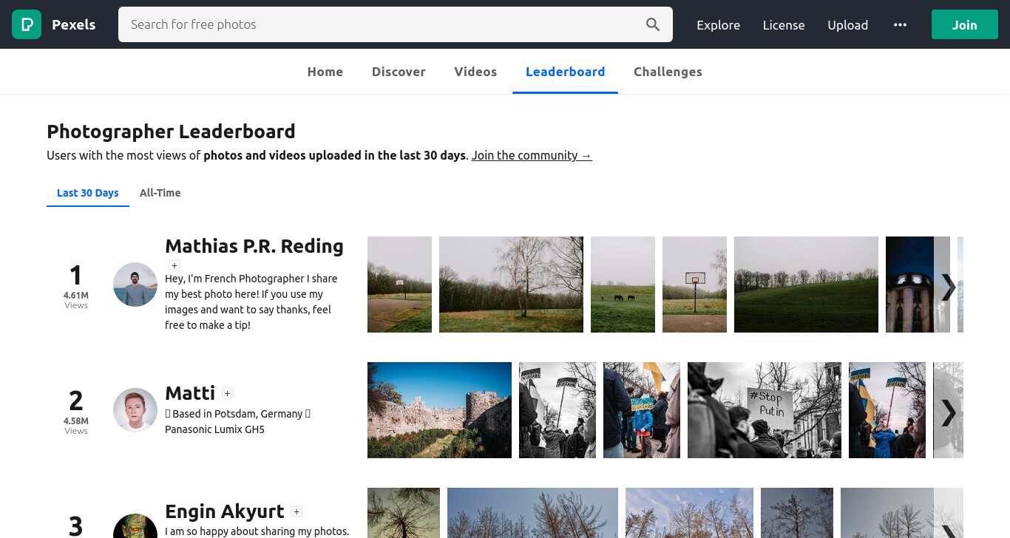Open the first black-and-white protest signs photo

click(557, 410)
